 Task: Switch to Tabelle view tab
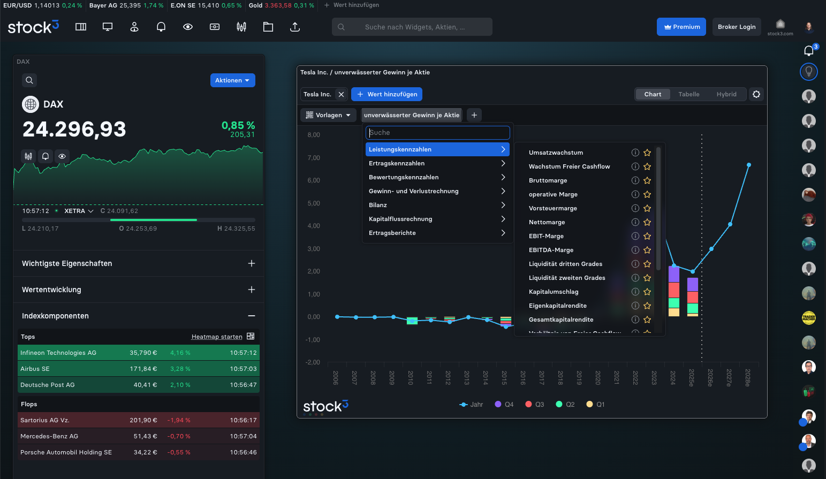click(x=689, y=94)
